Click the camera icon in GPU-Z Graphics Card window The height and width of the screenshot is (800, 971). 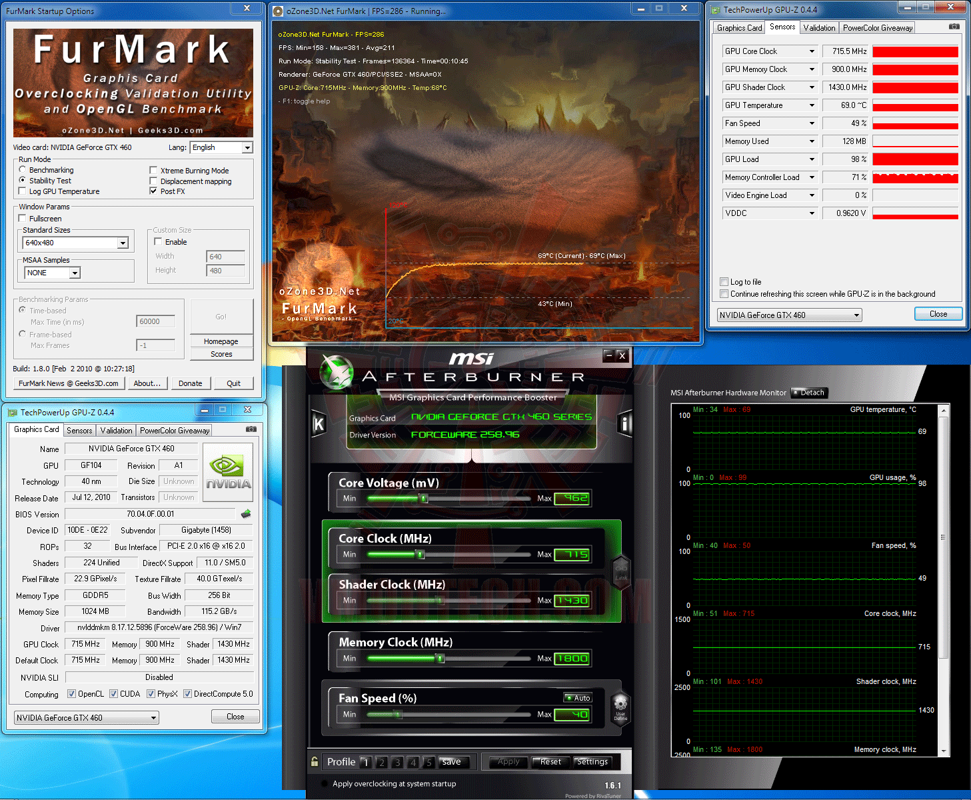click(x=251, y=429)
